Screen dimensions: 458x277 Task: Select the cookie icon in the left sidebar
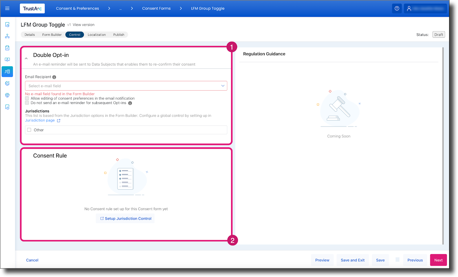pos(7,83)
